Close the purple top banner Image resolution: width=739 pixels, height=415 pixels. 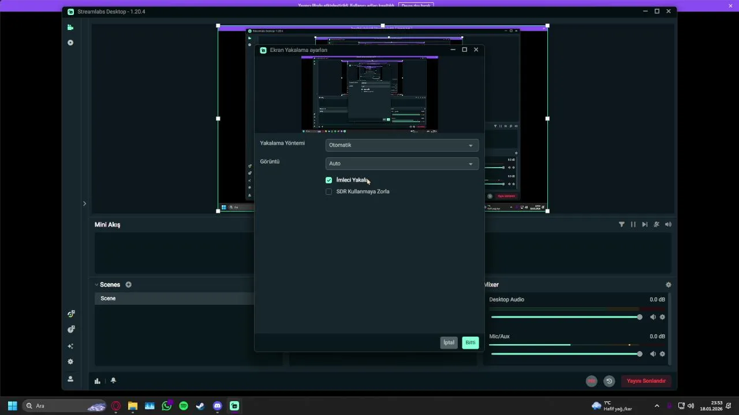click(730, 6)
